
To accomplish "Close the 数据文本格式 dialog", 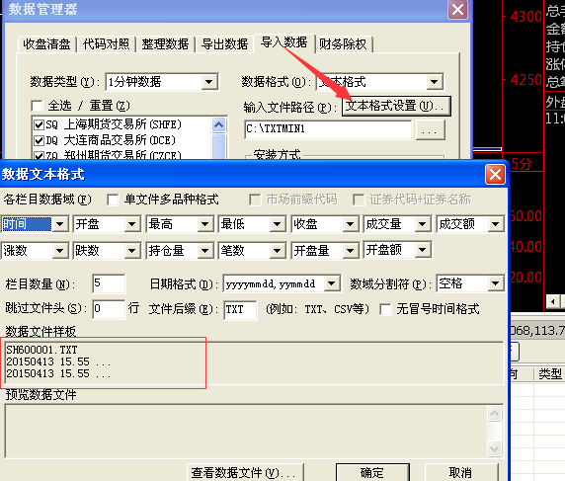I will pyautogui.click(x=495, y=175).
